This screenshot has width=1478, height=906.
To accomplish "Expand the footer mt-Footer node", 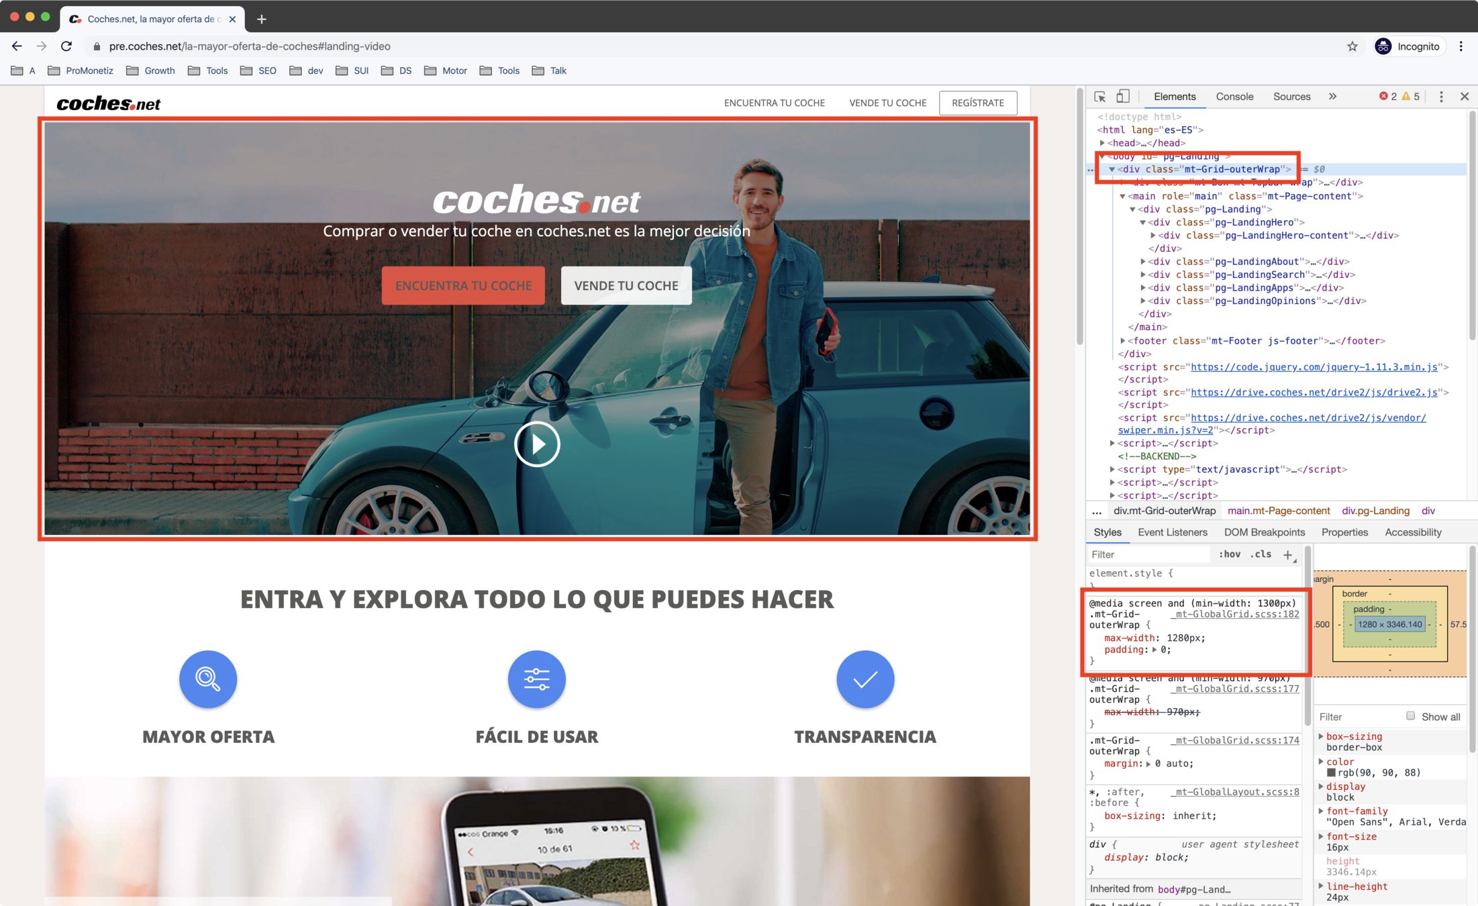I will tap(1122, 341).
